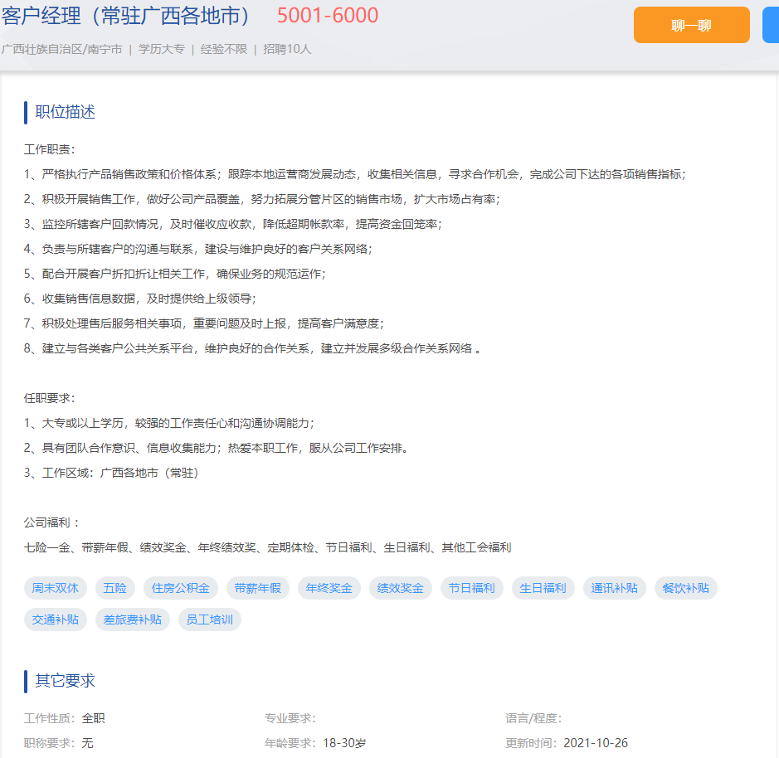Select the 住房公积金 tag
Screen dimensions: 779x758
tap(181, 588)
